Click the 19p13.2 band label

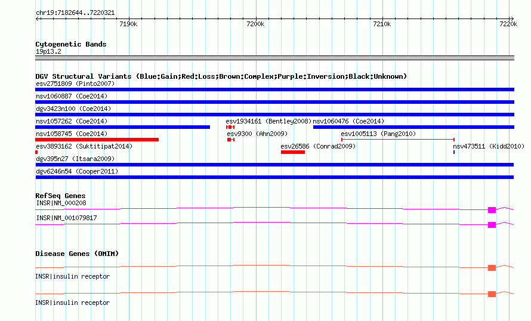[x=48, y=51]
